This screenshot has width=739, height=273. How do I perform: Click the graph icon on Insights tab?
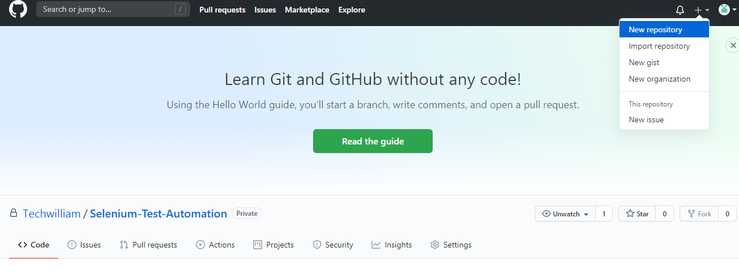376,245
